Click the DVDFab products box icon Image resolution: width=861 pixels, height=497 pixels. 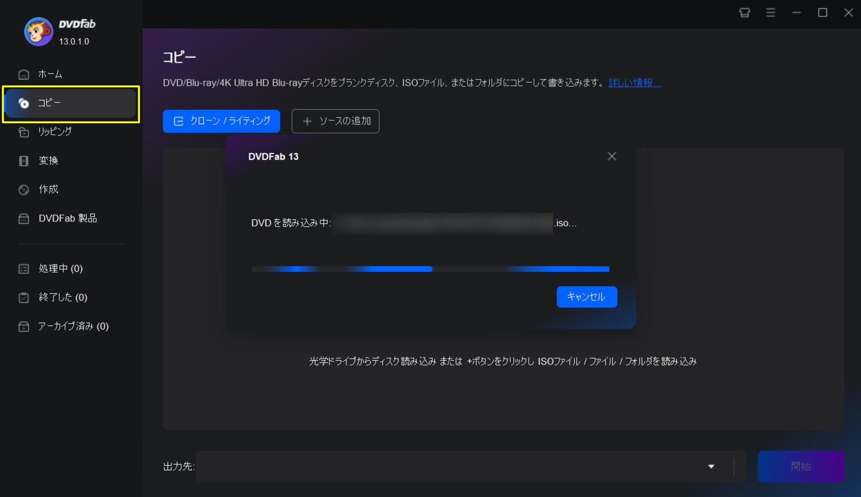point(24,219)
